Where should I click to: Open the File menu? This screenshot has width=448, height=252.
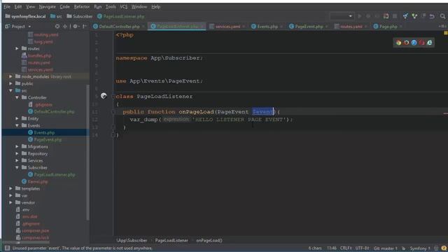(x=7, y=6)
